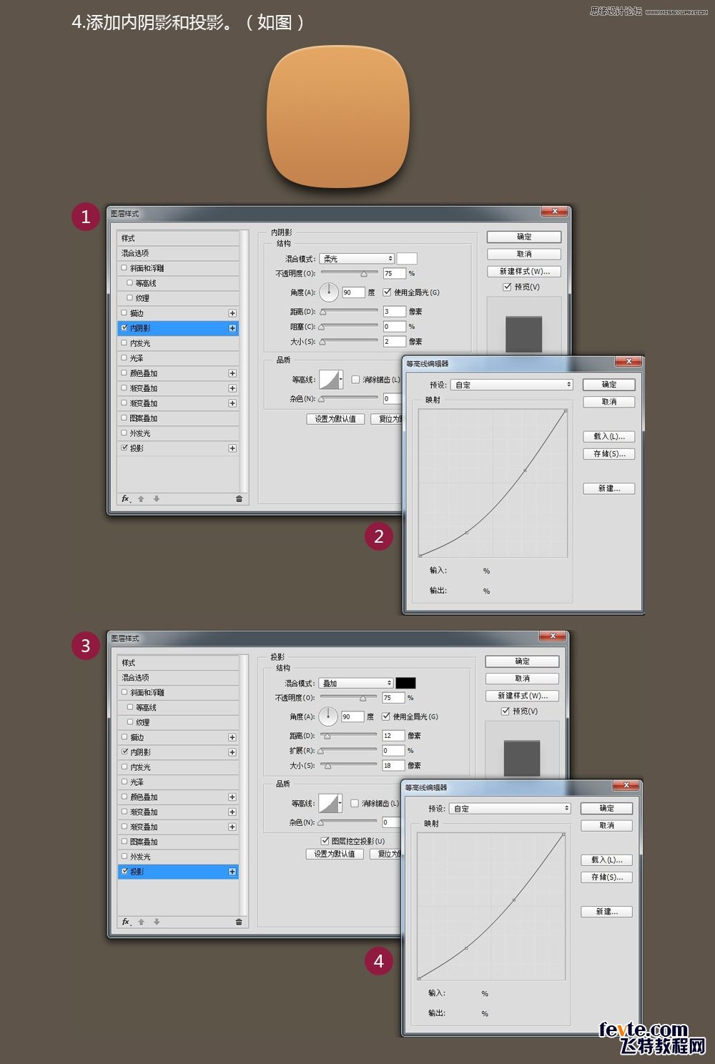
Task: Select 混合选项 in Drop Shadow dialog list
Action: tap(178, 677)
